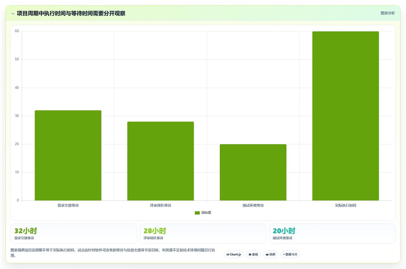406x269 pixels.
Task: Click the 图表分析 label in the header
Action: (388, 13)
